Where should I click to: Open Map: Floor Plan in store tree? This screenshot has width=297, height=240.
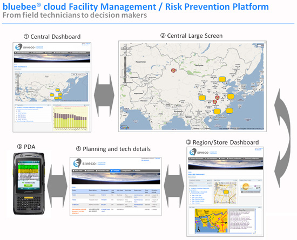coord(197,195)
